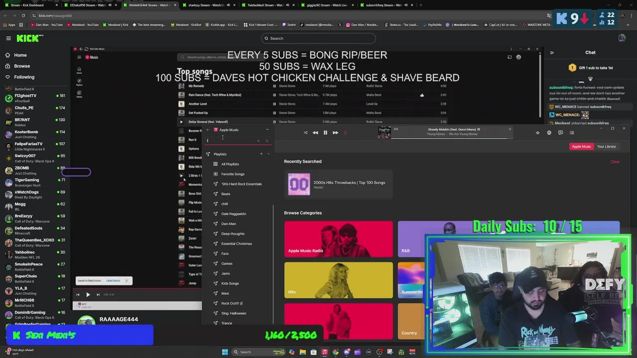The image size is (637, 358).
Task: Clear the Apple Music search field text
Action: coord(258,141)
